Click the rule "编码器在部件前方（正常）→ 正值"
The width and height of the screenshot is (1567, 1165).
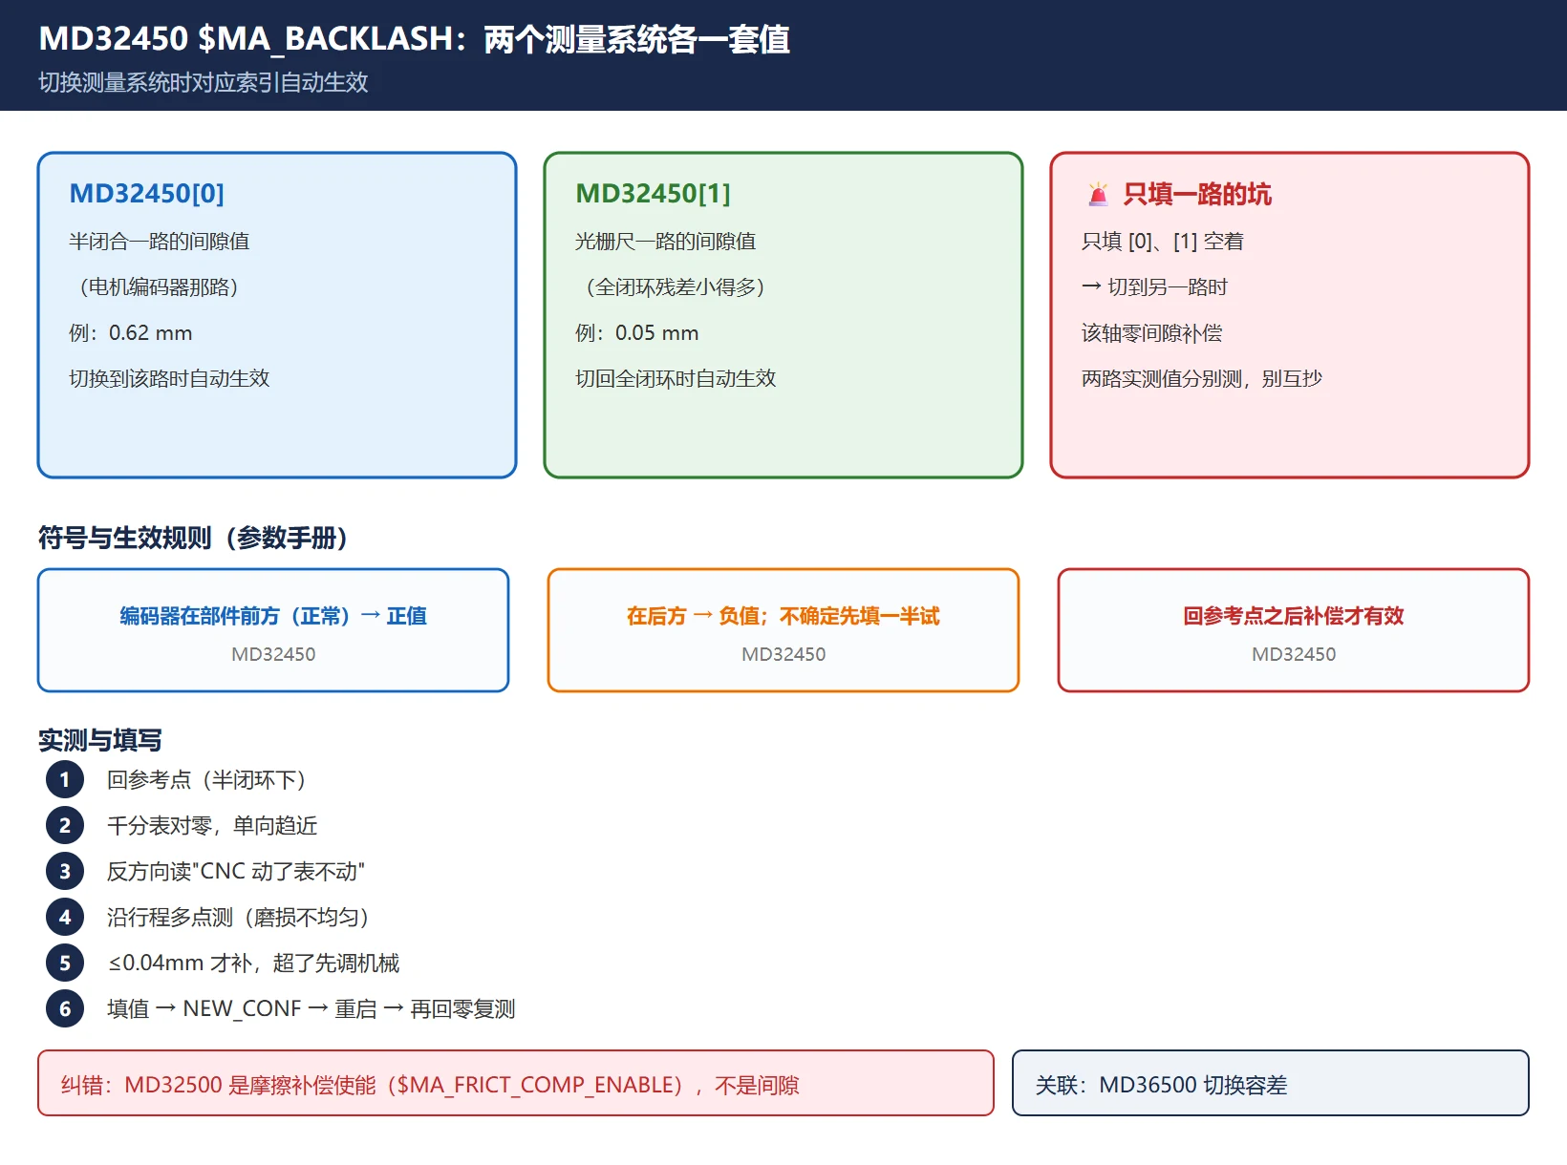[x=273, y=617]
